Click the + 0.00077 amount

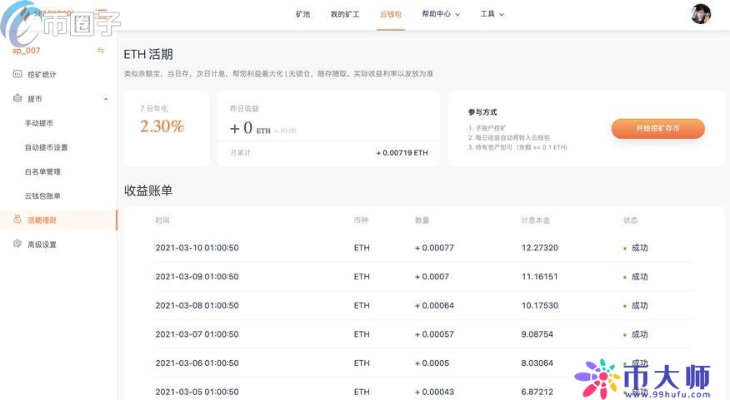pyautogui.click(x=434, y=248)
